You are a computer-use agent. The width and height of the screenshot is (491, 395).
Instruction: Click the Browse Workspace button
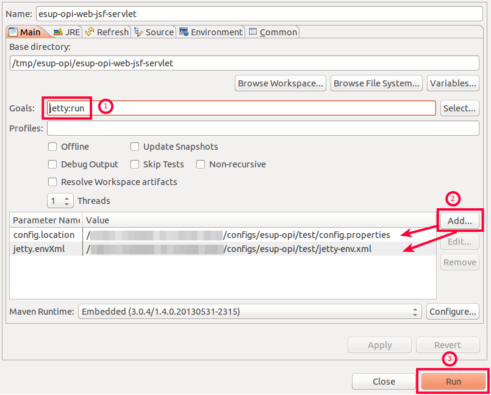click(280, 83)
